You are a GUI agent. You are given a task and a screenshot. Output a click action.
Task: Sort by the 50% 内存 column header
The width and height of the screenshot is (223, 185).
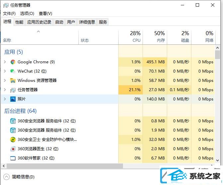pos(155,37)
